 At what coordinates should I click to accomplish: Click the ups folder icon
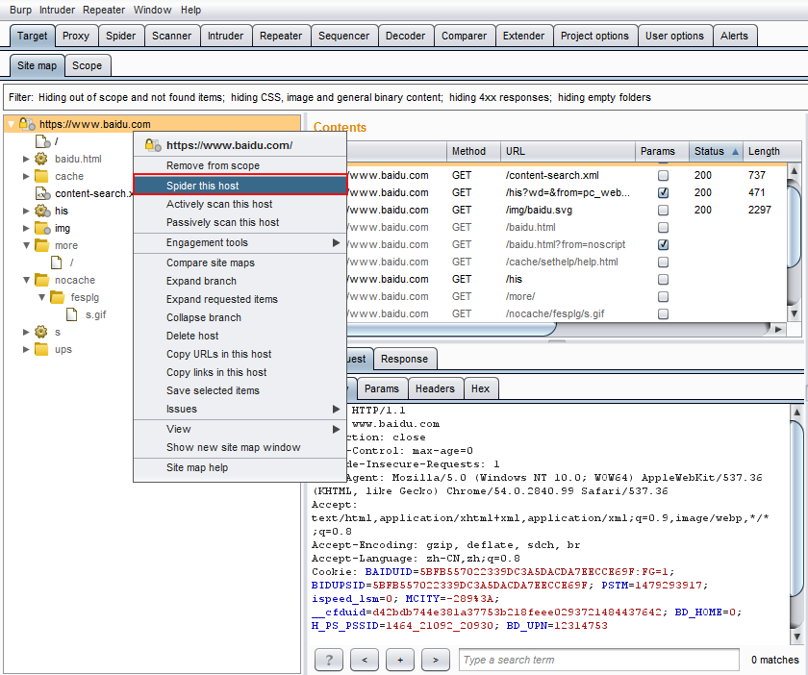(41, 349)
